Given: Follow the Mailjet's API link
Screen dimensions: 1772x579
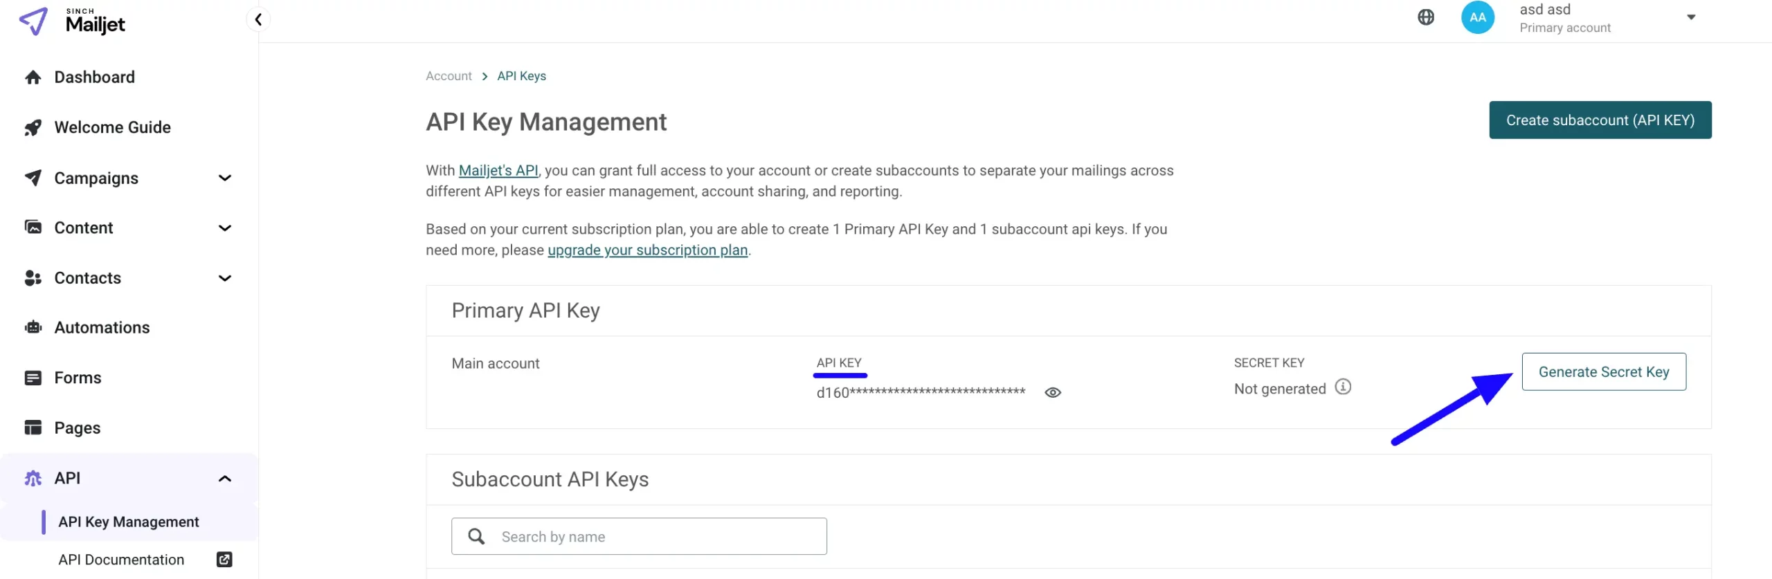Looking at the screenshot, I should (x=498, y=171).
